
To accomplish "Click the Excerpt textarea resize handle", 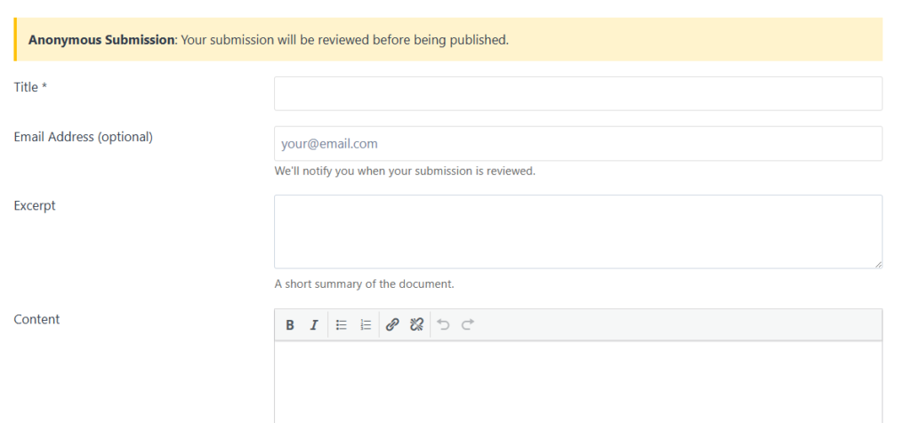I will [878, 264].
